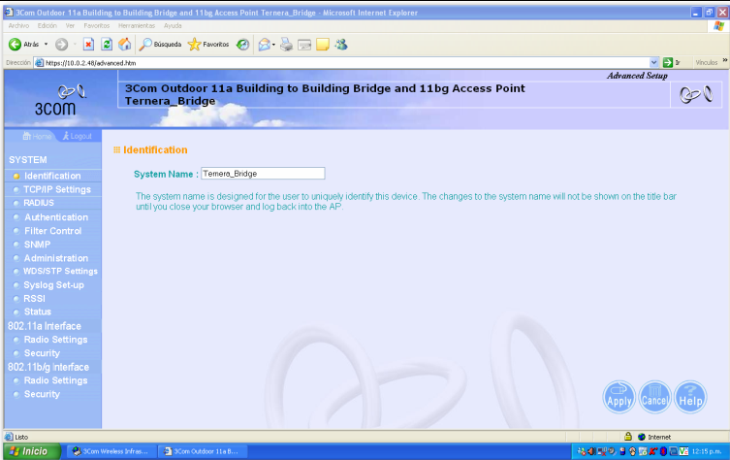Open TCP/IP Settings in the sidebar

click(x=57, y=189)
